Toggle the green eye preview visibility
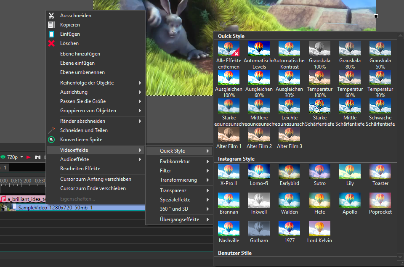Screen dimensions: 404x267 (3, 157)
